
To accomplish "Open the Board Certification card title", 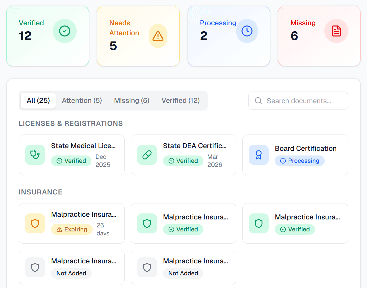I will coord(306,148).
